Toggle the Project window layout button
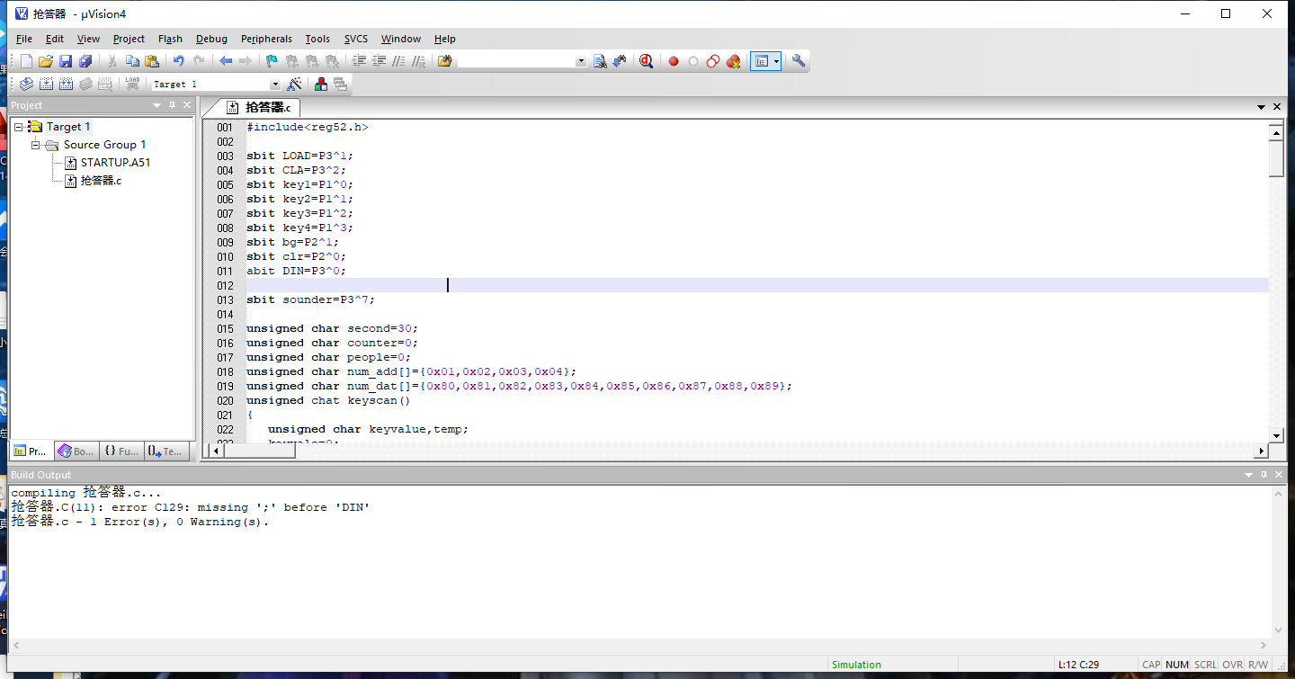This screenshot has height=679, width=1295. (x=762, y=61)
